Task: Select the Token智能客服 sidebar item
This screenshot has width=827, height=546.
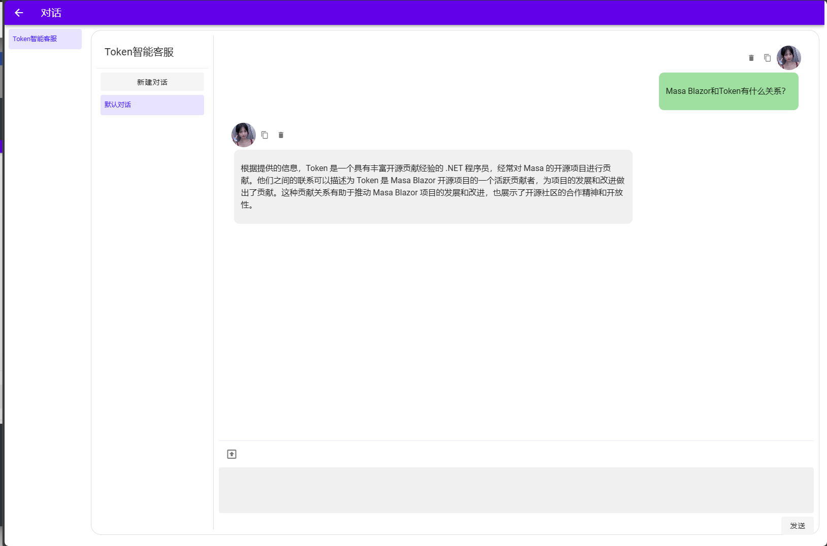Action: coord(45,39)
